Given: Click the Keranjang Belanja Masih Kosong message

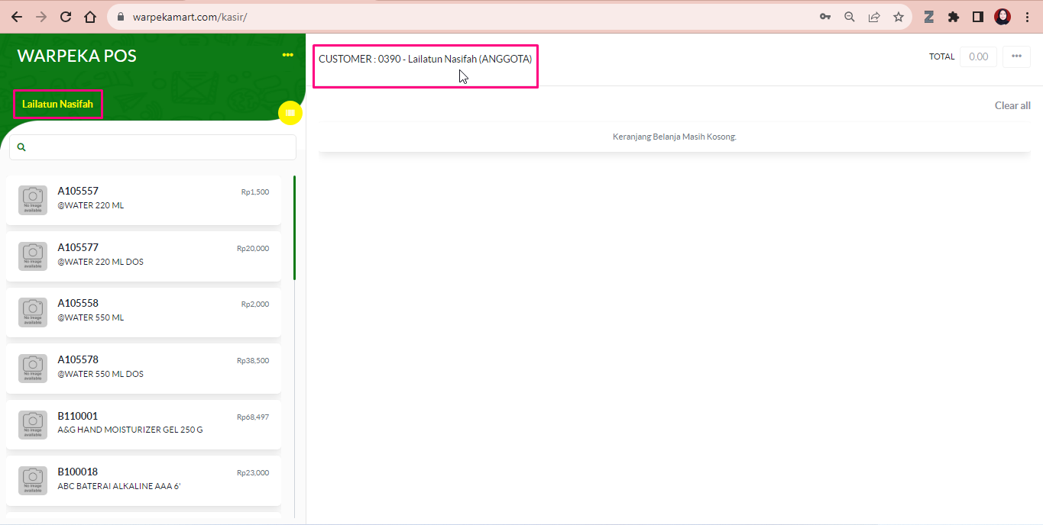Looking at the screenshot, I should pyautogui.click(x=675, y=137).
